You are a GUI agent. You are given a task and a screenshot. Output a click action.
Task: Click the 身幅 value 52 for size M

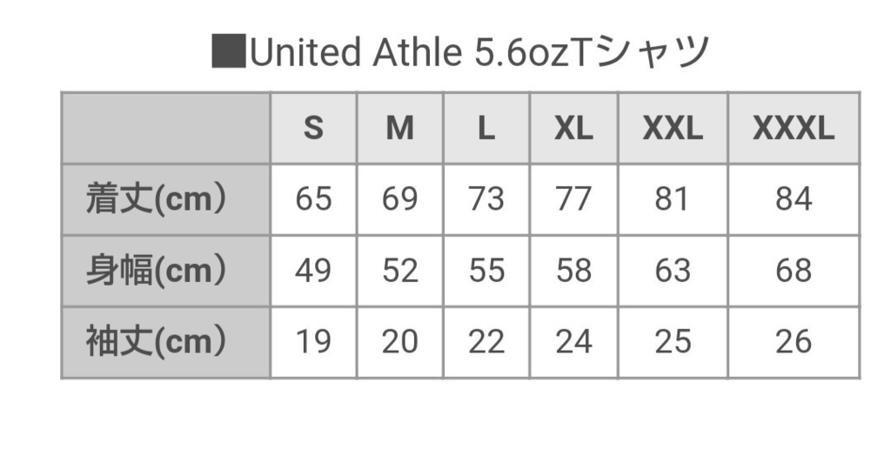coord(399,271)
